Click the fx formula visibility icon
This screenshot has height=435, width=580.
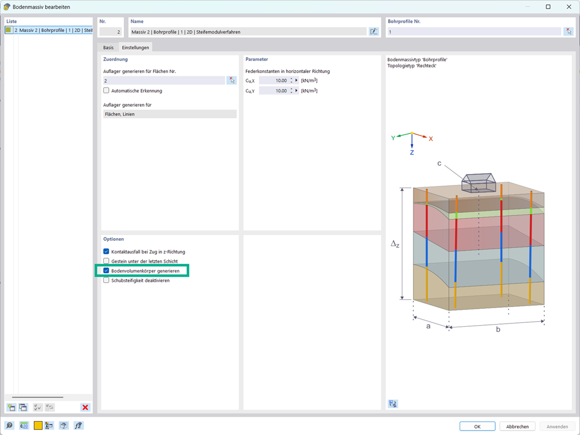pyautogui.click(x=79, y=426)
